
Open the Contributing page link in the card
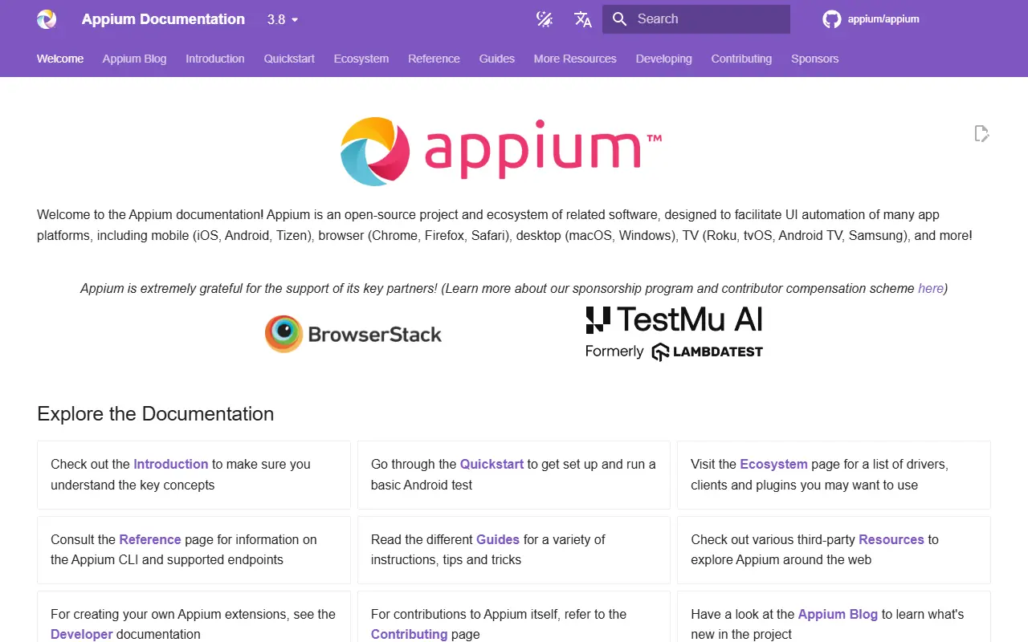(409, 634)
